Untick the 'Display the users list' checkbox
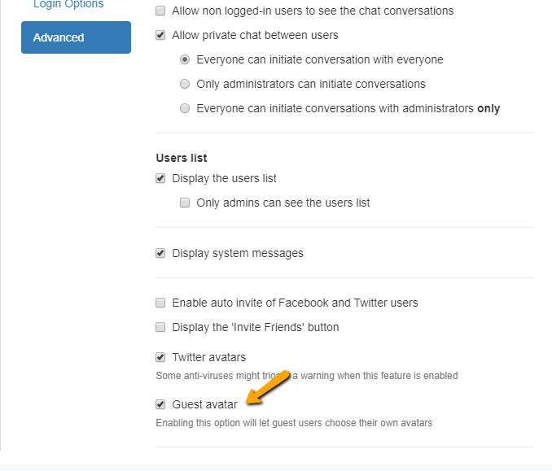The image size is (552, 471). click(x=160, y=179)
